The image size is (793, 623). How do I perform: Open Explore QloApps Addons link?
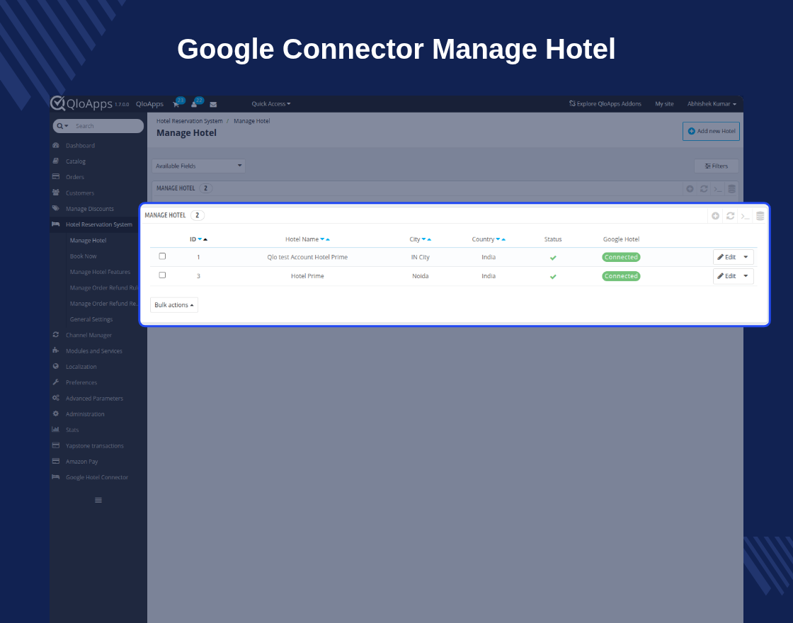pos(605,103)
